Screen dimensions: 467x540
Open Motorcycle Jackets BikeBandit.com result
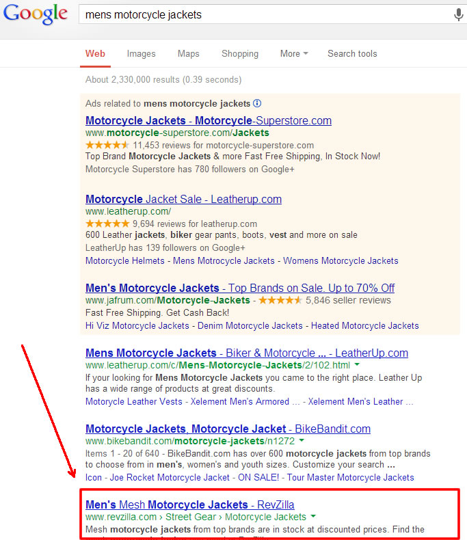(x=228, y=429)
